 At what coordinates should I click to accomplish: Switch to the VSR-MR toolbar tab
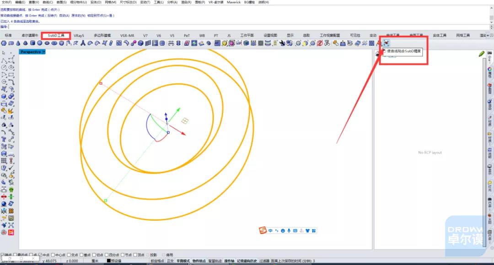click(x=127, y=36)
